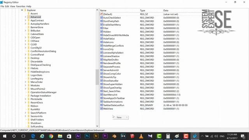Click the AutoCheckSelect DWORD icon

tap(102, 17)
